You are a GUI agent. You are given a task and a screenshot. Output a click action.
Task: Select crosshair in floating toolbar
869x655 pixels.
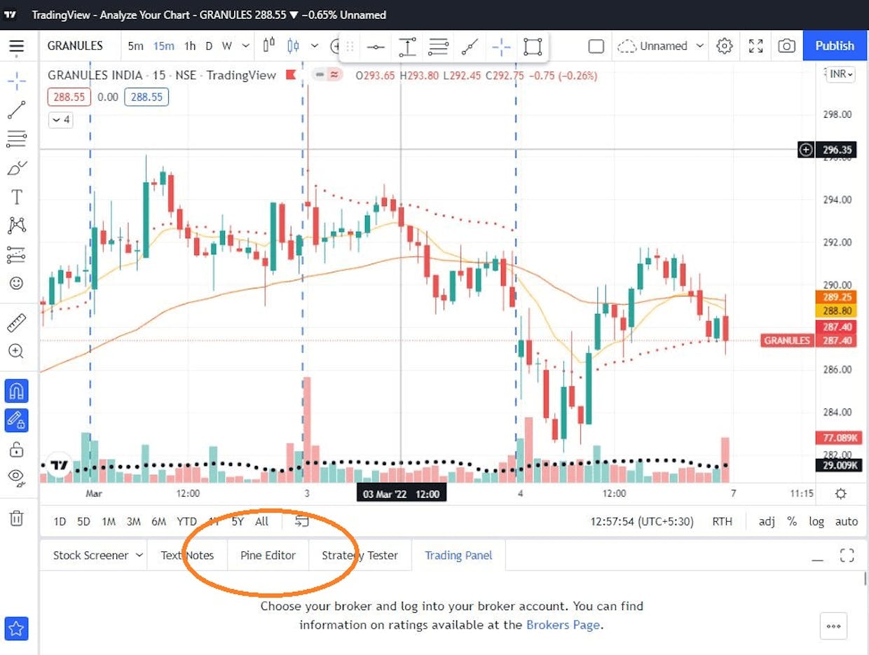pos(501,47)
